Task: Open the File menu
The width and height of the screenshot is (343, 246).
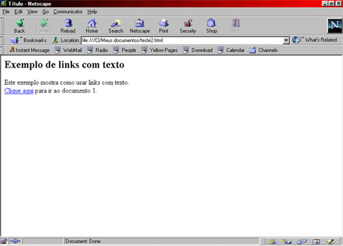Action: pos(6,12)
